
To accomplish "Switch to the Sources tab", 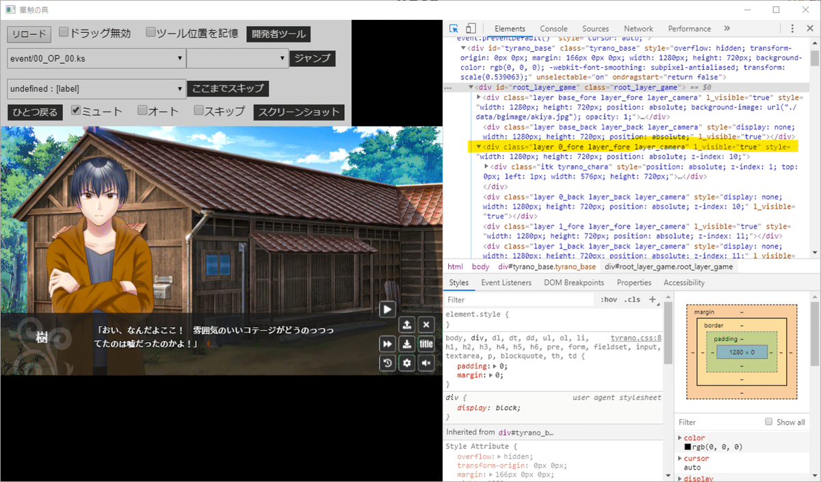I will click(x=595, y=29).
